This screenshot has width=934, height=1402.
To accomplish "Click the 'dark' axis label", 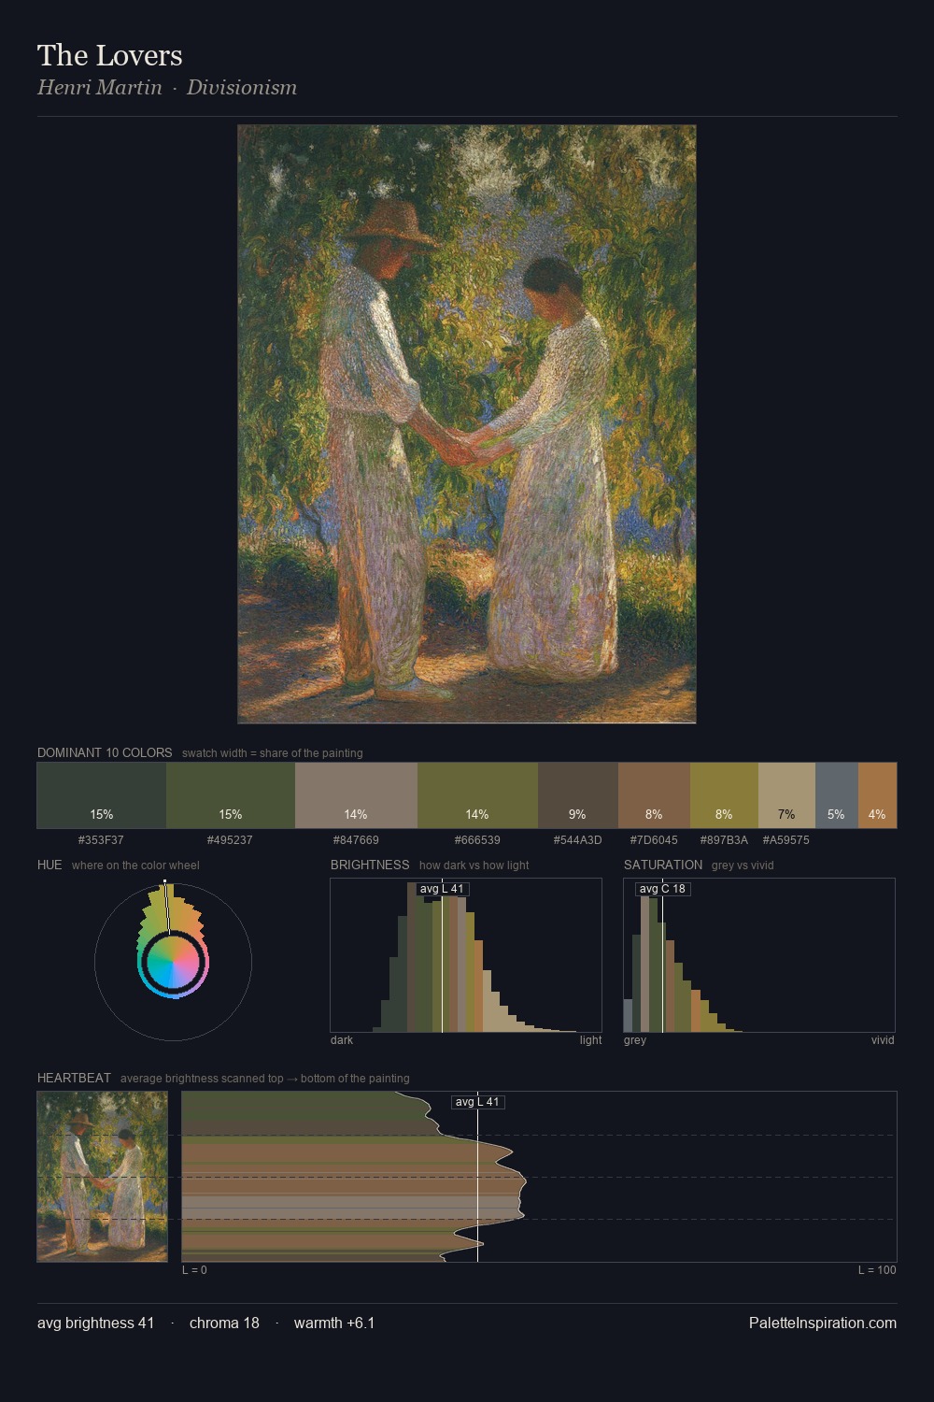I will pyautogui.click(x=342, y=1040).
